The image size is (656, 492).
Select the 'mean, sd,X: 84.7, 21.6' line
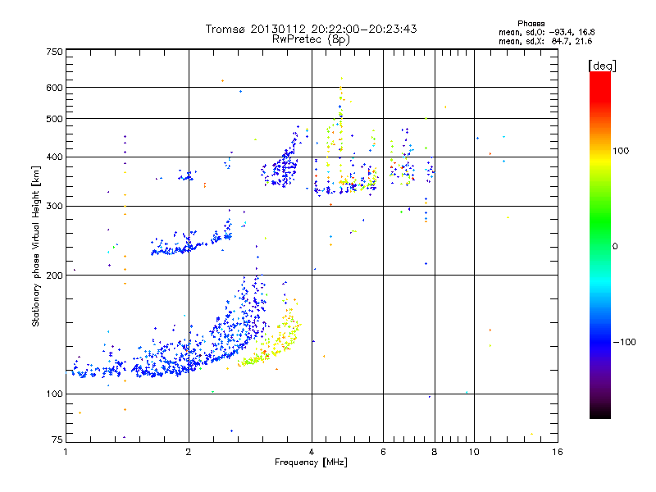[545, 42]
